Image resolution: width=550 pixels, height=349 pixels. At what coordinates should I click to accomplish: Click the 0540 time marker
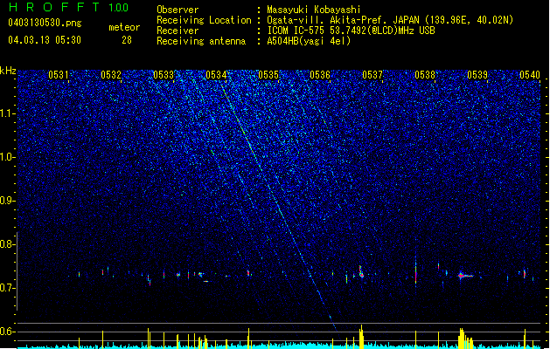(x=530, y=75)
